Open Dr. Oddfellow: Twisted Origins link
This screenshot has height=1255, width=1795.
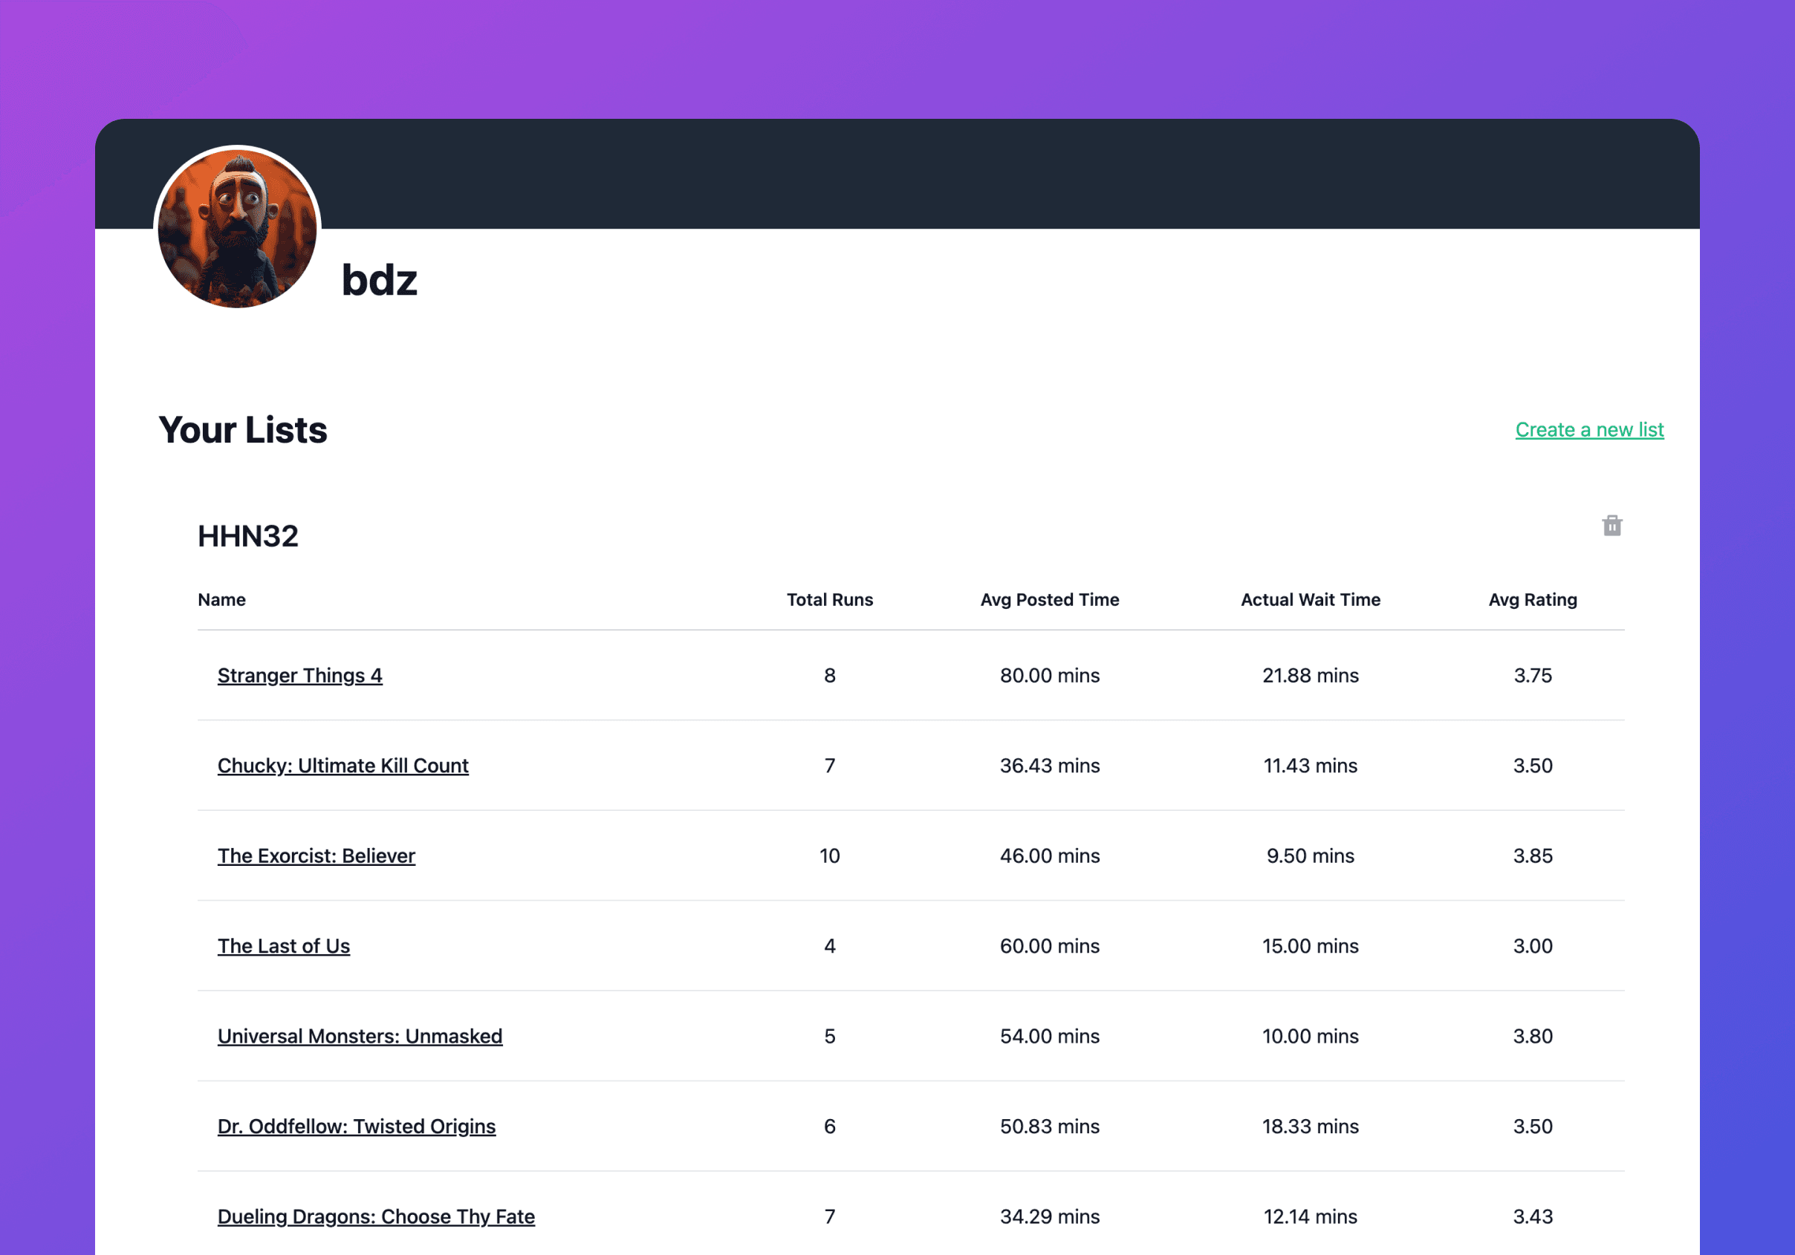356,1126
